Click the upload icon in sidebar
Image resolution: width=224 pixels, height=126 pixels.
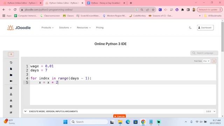pos(11,94)
